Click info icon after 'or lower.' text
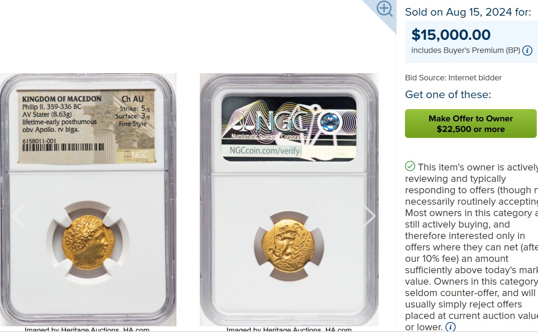The width and height of the screenshot is (538, 332). tap(451, 327)
